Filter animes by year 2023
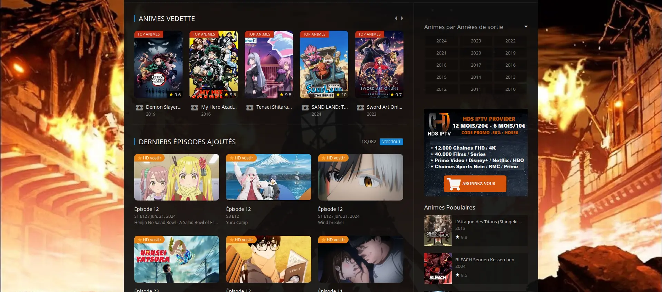The height and width of the screenshot is (292, 662). (476, 41)
